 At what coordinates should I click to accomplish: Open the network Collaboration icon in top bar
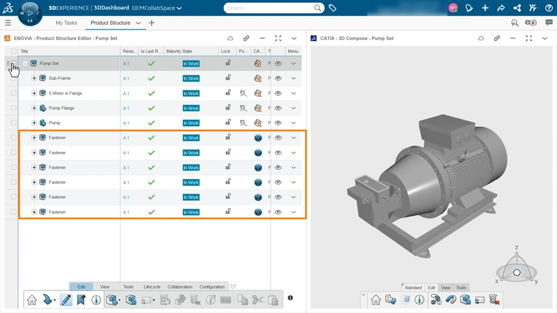517,8
